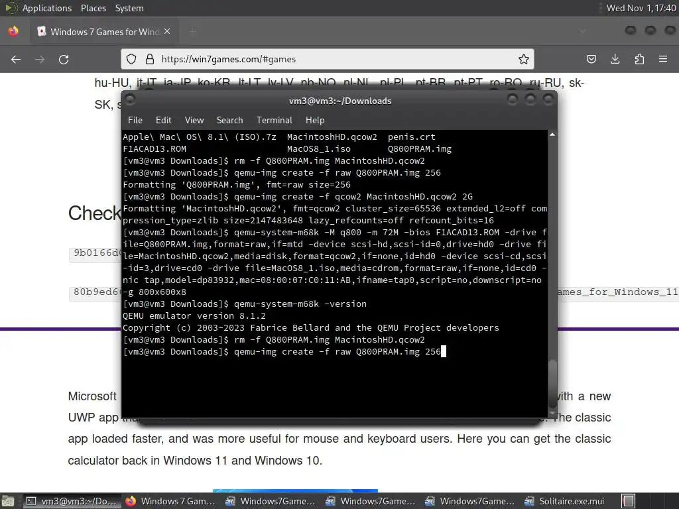The width and height of the screenshot is (679, 509).
Task: Click padlock site security icon
Action: [150, 59]
